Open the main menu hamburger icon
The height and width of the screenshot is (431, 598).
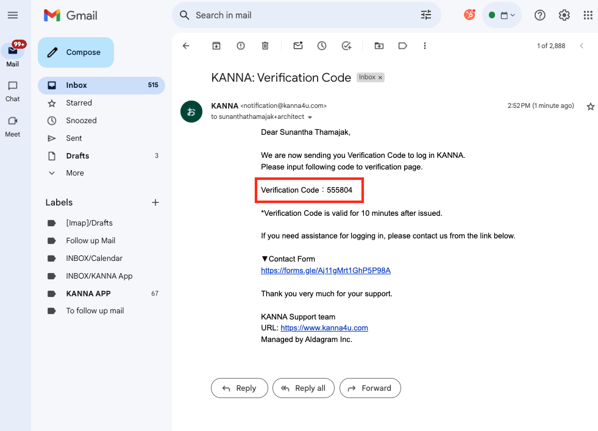[13, 15]
